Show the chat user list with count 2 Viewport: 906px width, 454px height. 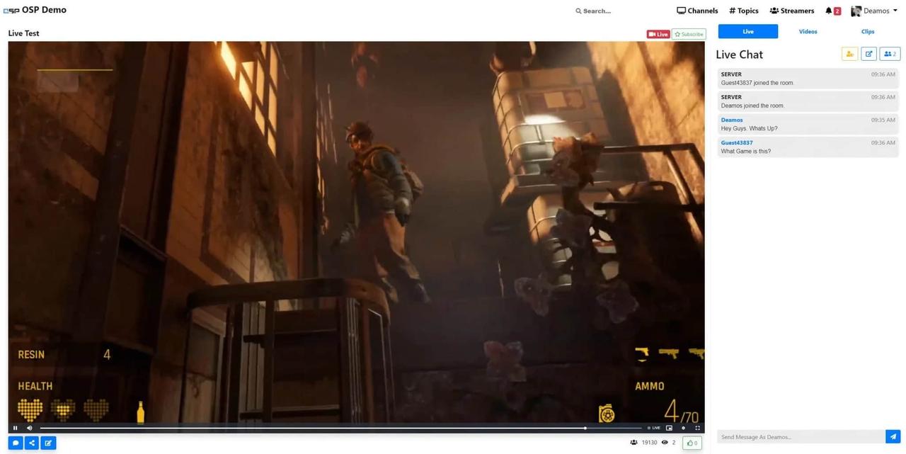[890, 54]
